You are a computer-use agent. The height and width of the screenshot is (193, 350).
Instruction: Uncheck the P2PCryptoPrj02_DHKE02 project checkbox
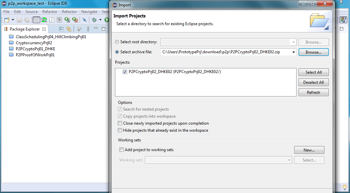click(125, 72)
